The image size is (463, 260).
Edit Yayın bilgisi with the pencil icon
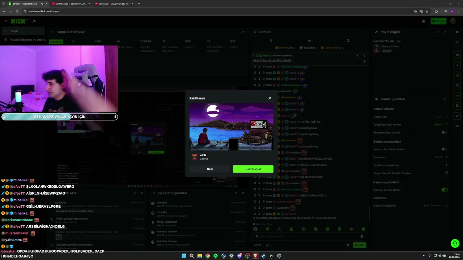coord(438,32)
